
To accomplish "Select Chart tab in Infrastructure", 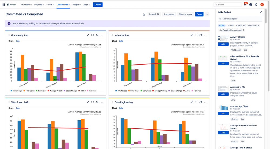I will point(114,41).
